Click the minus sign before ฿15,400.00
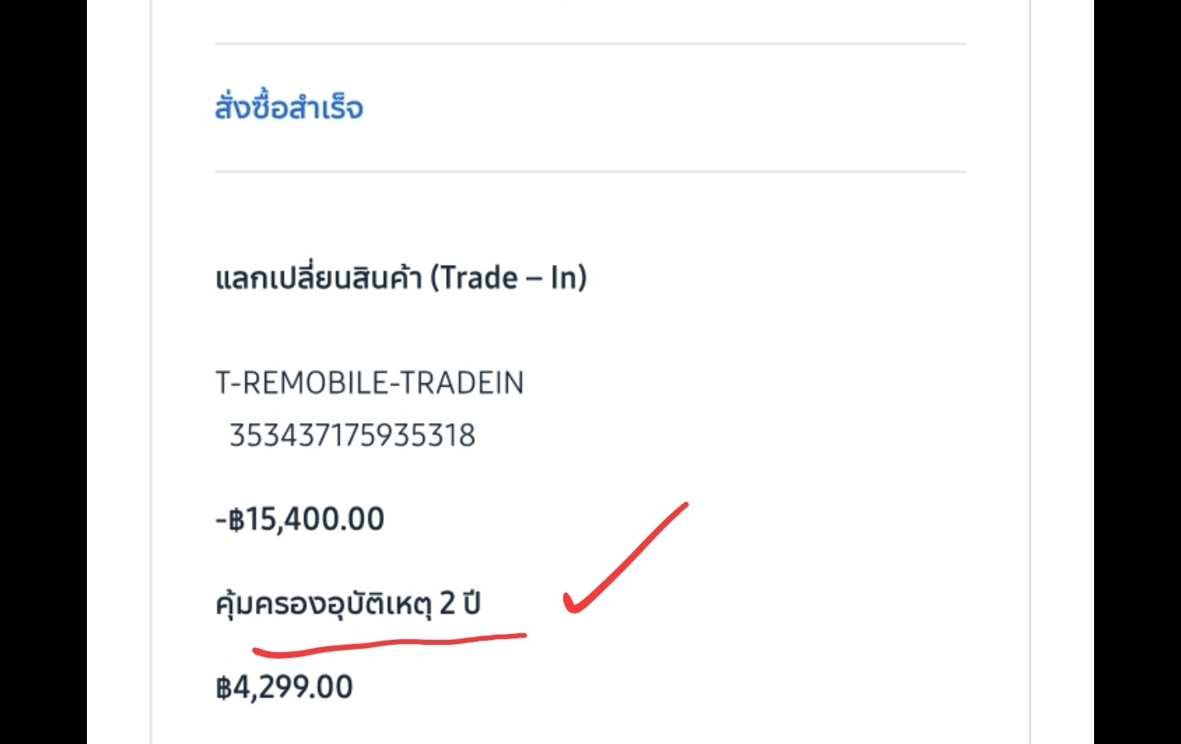 221,520
